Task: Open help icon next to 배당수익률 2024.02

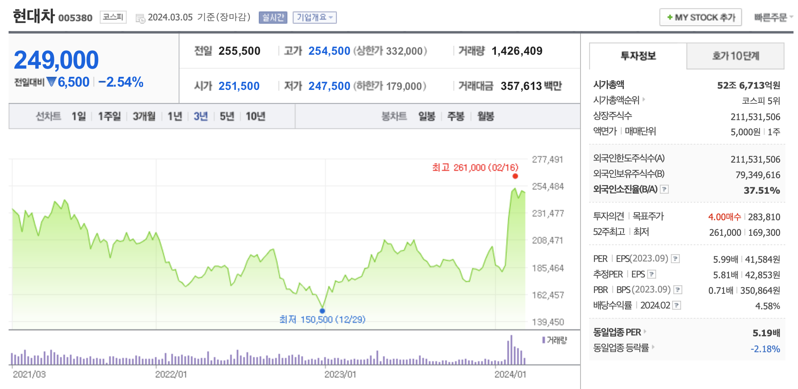Action: 677,305
